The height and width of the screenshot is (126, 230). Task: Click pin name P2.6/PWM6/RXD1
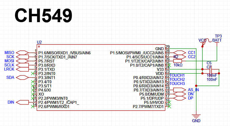[54, 107]
